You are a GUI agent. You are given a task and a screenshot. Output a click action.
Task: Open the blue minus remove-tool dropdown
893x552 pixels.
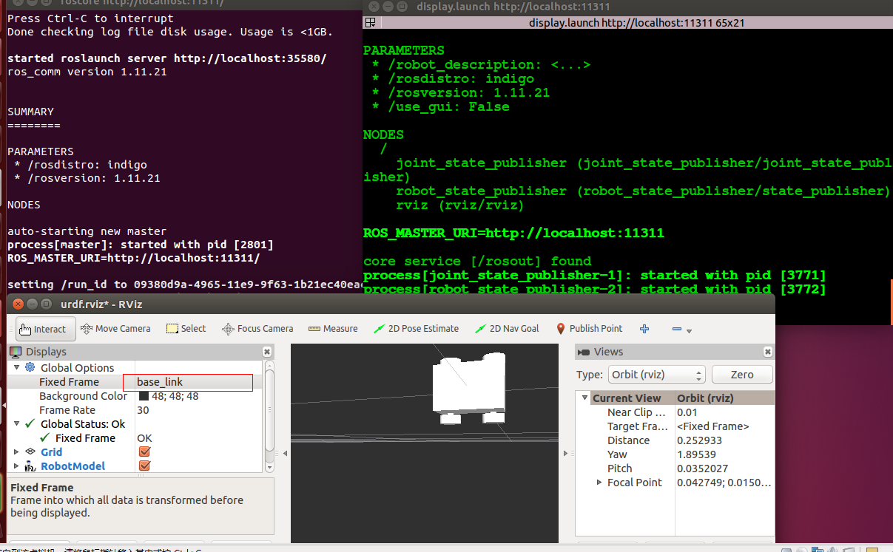681,330
